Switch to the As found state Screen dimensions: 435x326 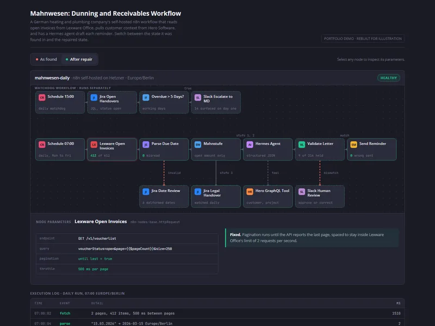point(46,59)
